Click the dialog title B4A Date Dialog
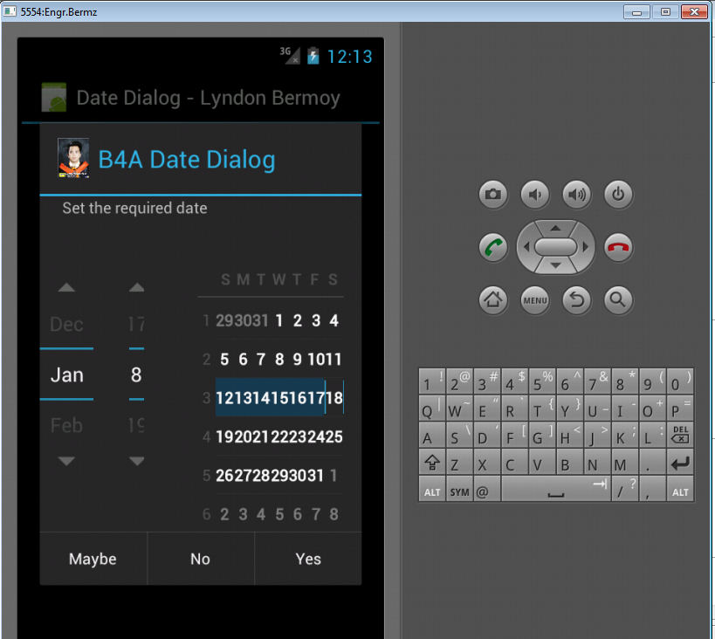 (187, 160)
